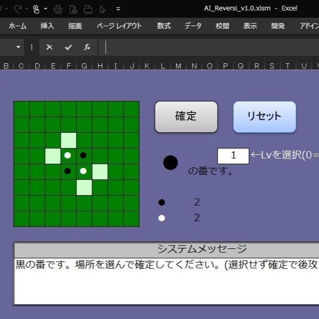
Task: Click inside the formula bar input
Action: click(x=209, y=47)
